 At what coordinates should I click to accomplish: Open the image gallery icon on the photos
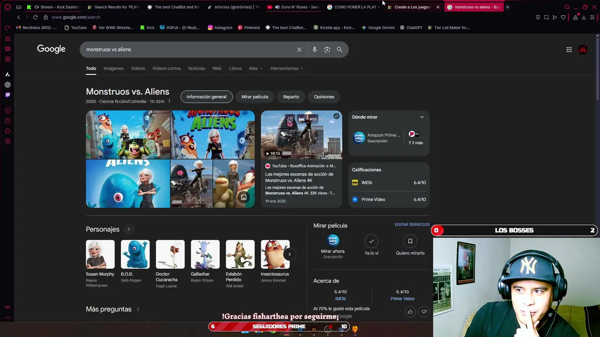[244, 197]
